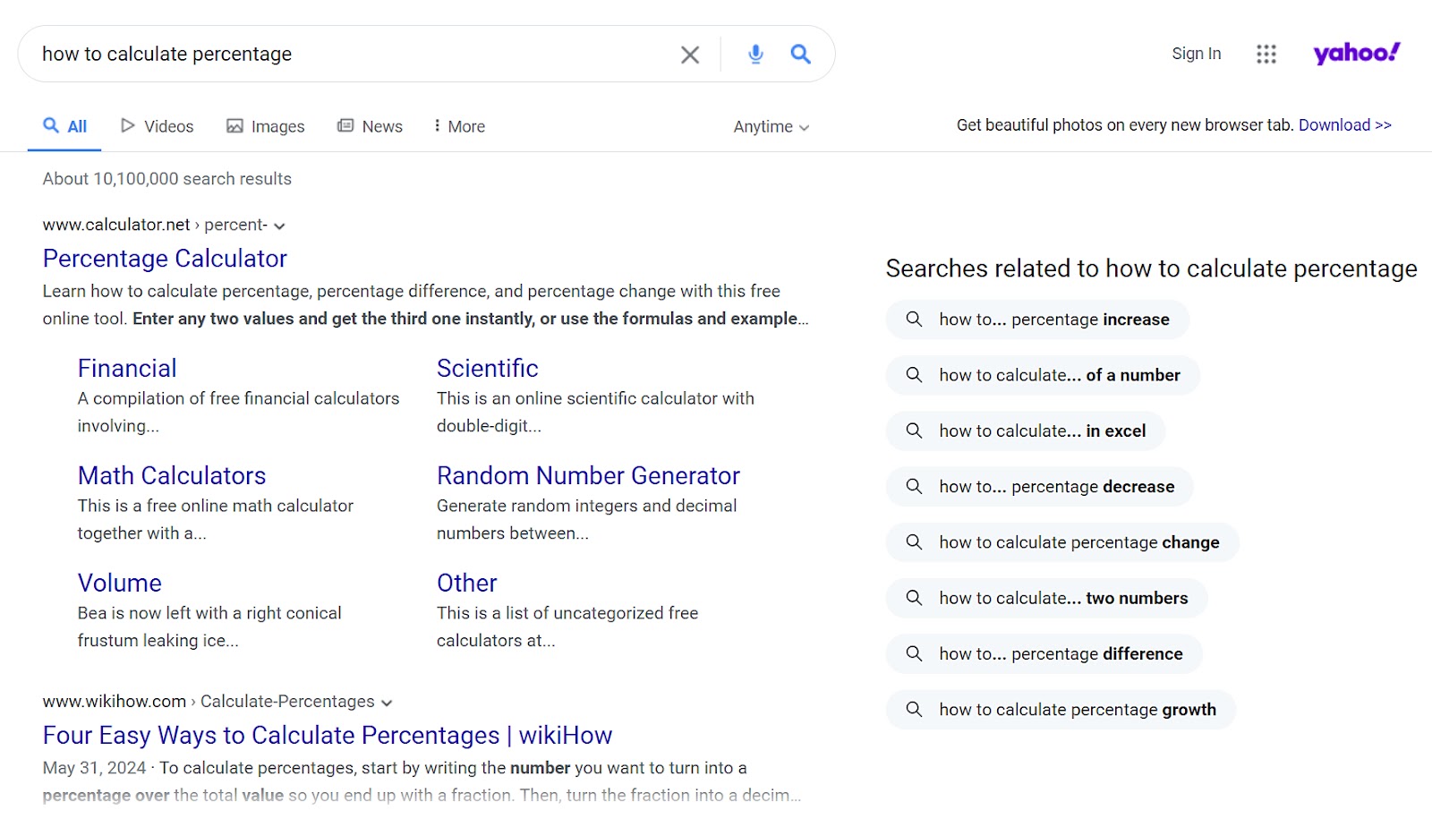Open the Percentage Calculator result link
This screenshot has width=1432, height=827.
pos(164,259)
